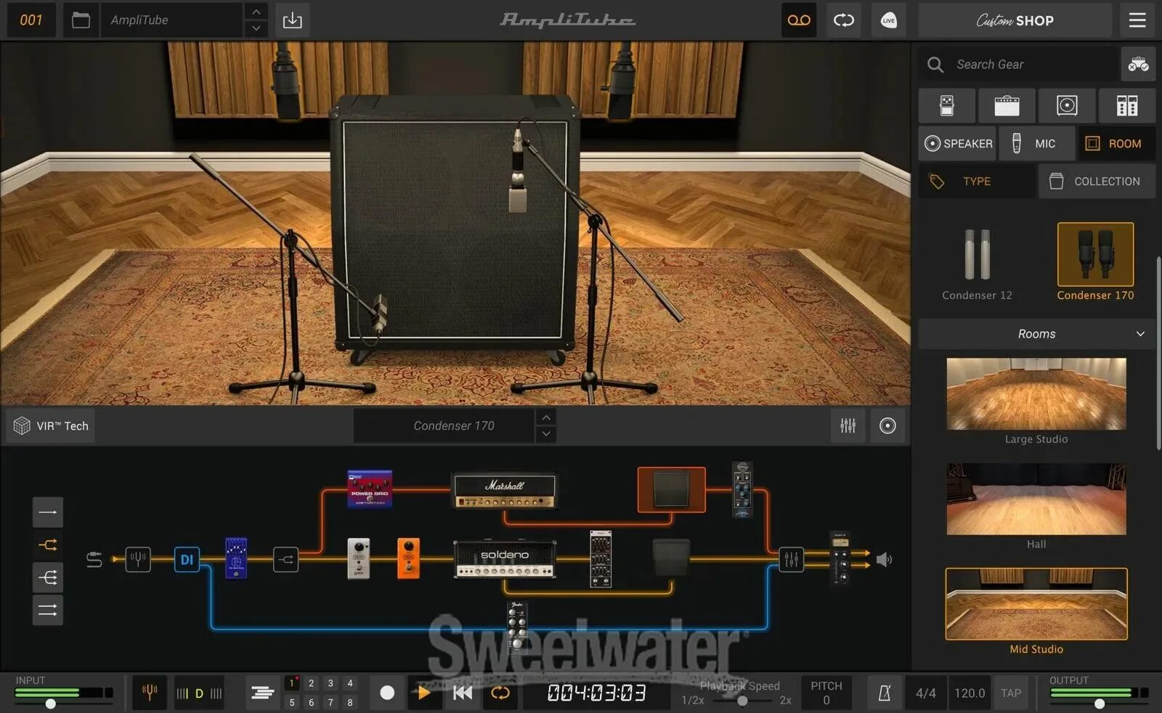
Task: Open the gear selector monster-truck icon
Action: [1138, 65]
